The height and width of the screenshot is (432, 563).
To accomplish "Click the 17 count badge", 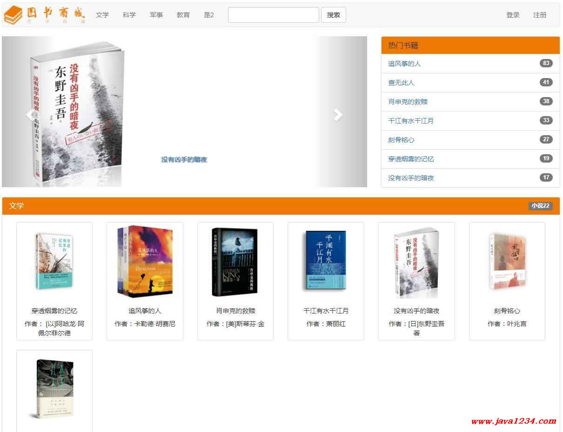I will (546, 177).
